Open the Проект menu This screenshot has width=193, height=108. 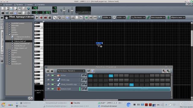tap(8, 4)
